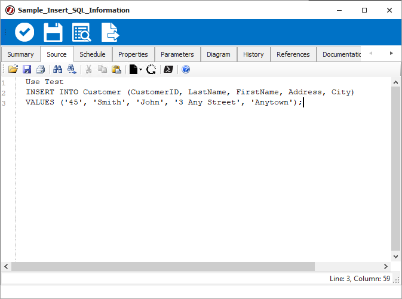
Task: Click the copy pages icon
Action: [103, 69]
